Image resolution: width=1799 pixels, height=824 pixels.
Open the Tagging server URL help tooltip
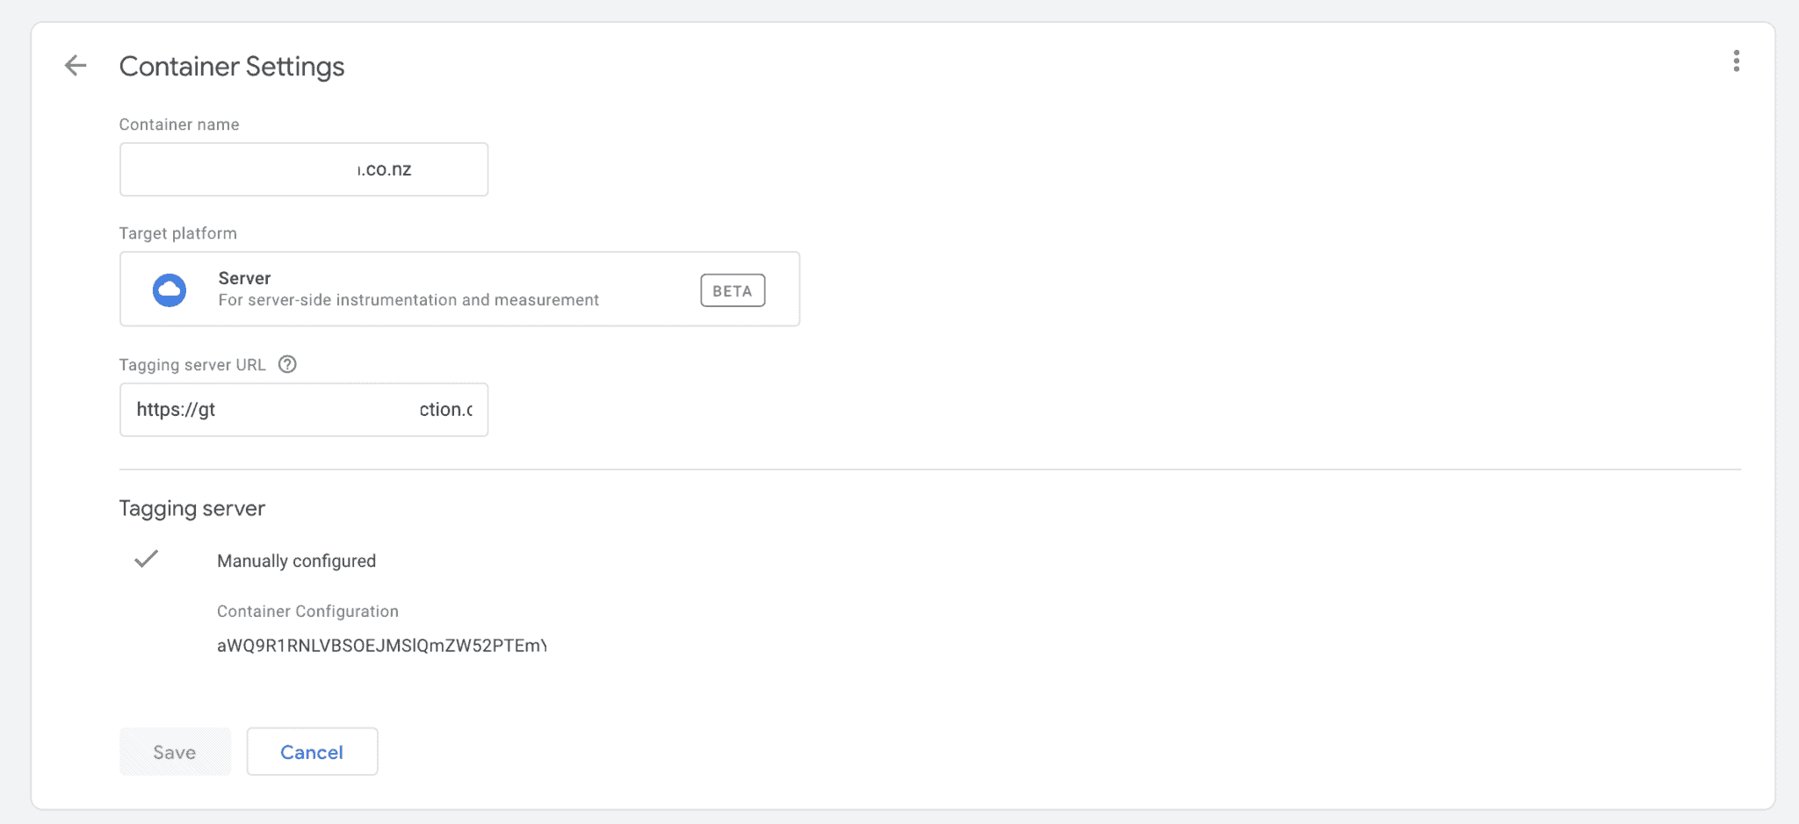[287, 364]
